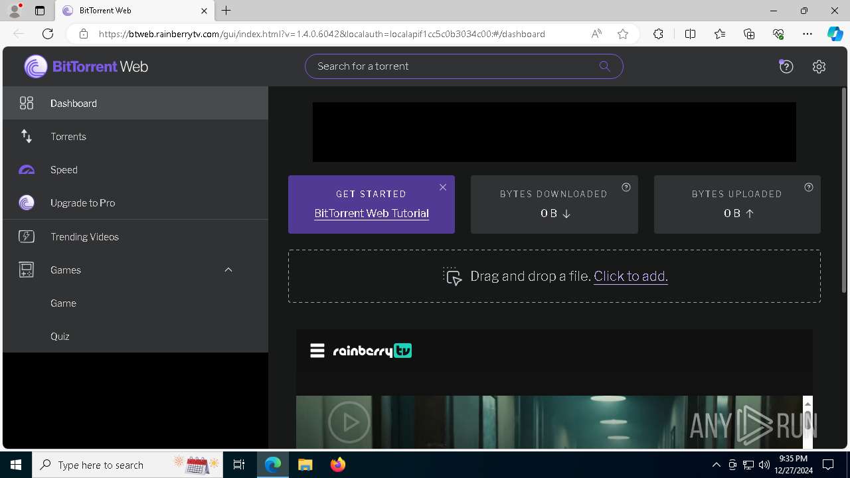Open the rainberry tv hamburger menu
850x478 pixels.
pyautogui.click(x=317, y=351)
